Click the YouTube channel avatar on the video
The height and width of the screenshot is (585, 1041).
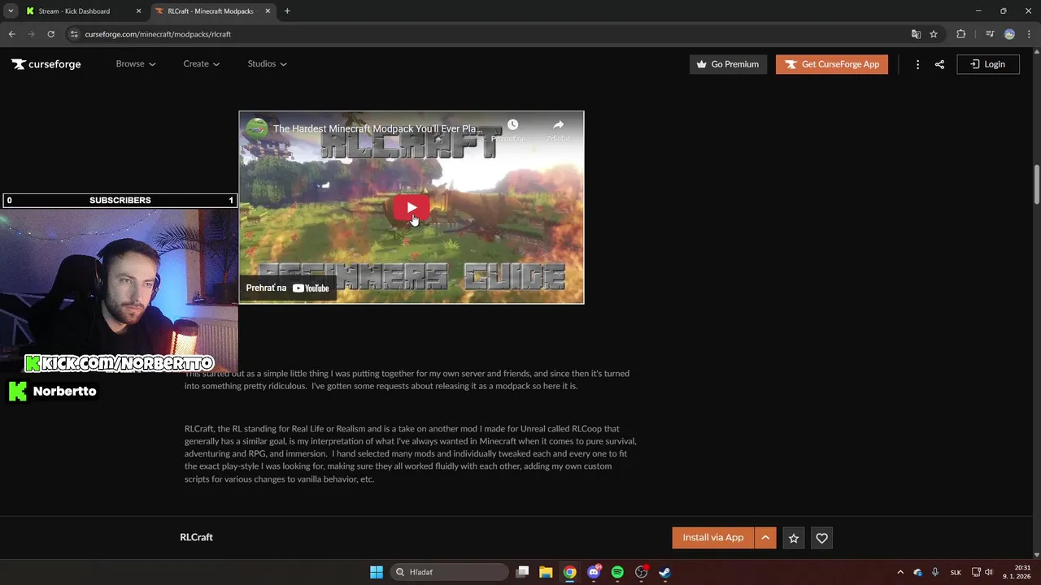[257, 128]
